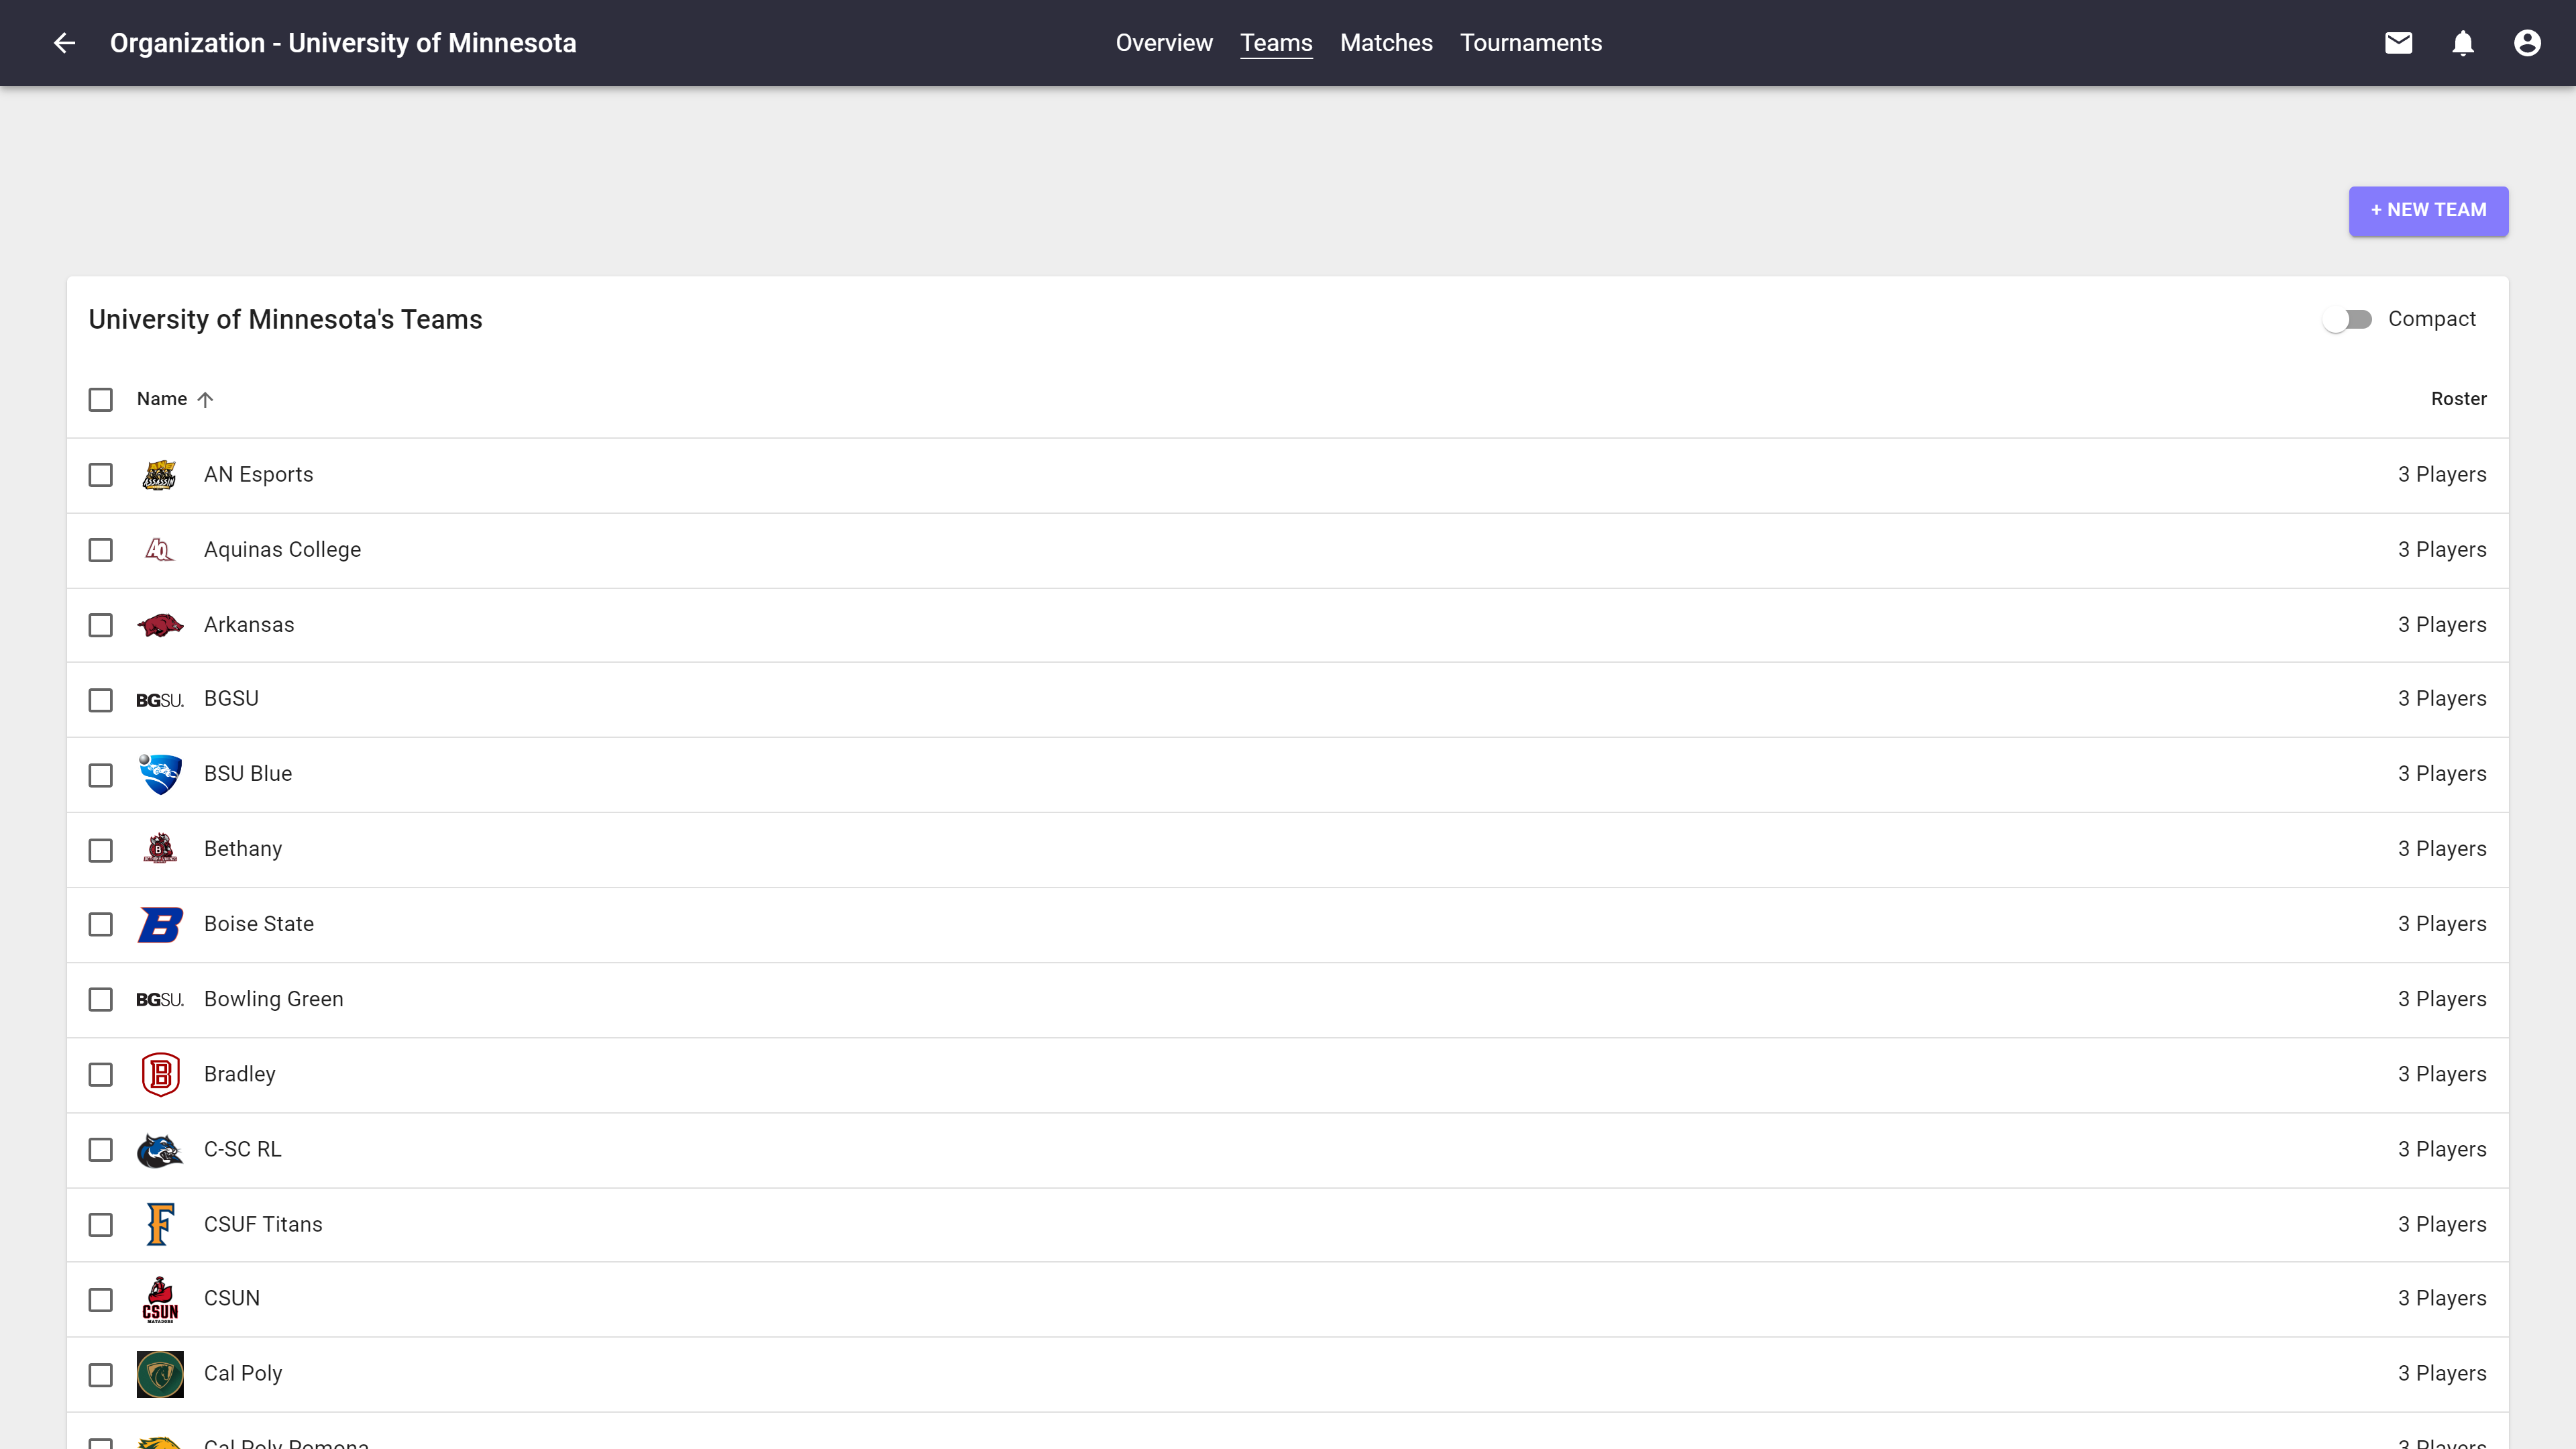
Task: Click the Bradley shield logo
Action: click(x=160, y=1074)
